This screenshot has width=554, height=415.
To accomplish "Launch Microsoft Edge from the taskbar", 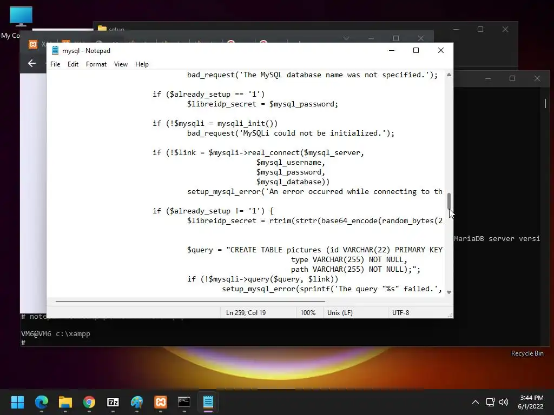I will click(41, 402).
